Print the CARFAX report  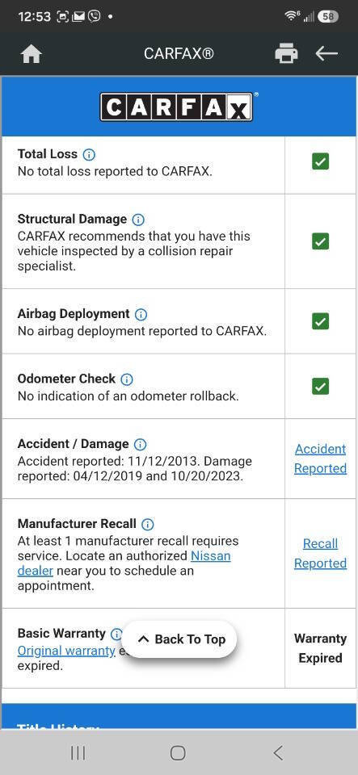tap(286, 53)
